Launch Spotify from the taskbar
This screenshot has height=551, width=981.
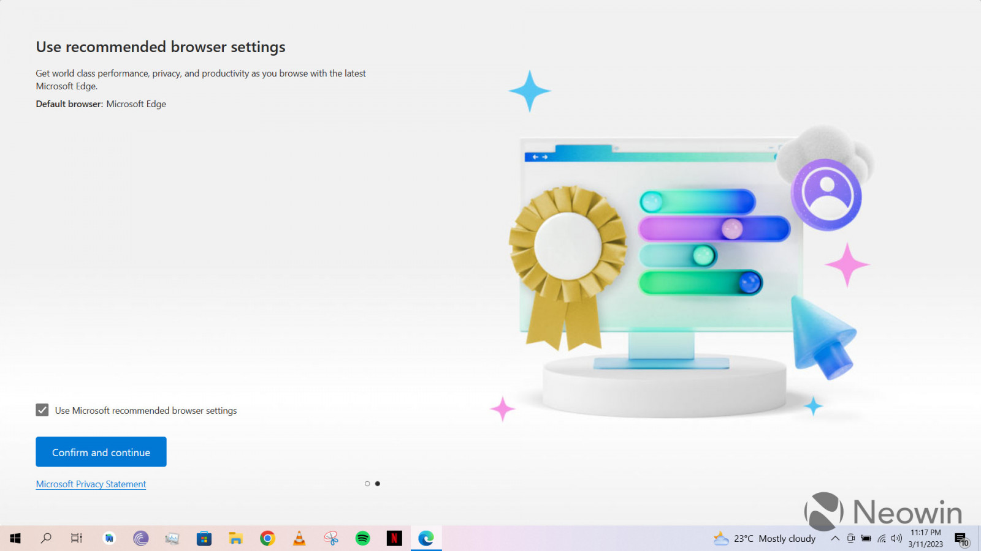click(363, 538)
